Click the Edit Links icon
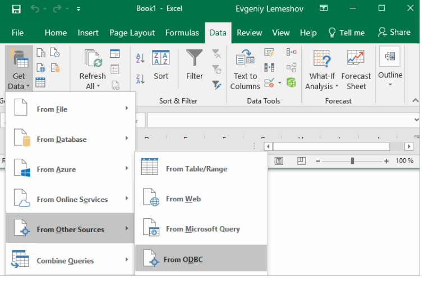424x281 pixels. pos(116,85)
